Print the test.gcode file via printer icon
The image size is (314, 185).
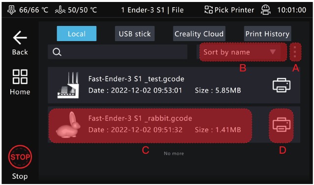pos(282,85)
